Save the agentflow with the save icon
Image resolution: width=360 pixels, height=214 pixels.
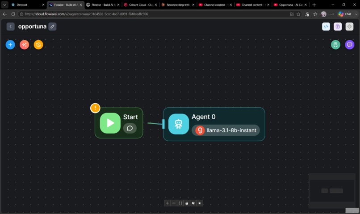(x=338, y=27)
